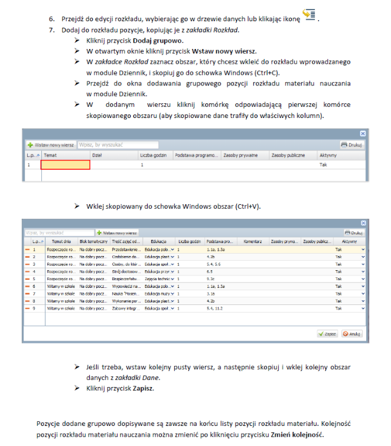Click the Zasoby publiczne column header

click(293, 155)
